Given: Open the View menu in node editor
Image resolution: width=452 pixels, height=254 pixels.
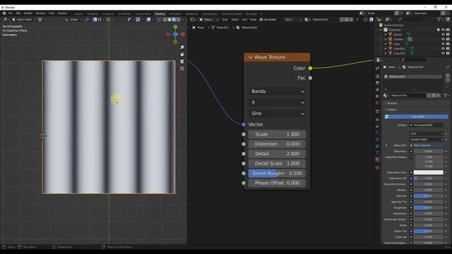Looking at the screenshot, I should coord(225,20).
